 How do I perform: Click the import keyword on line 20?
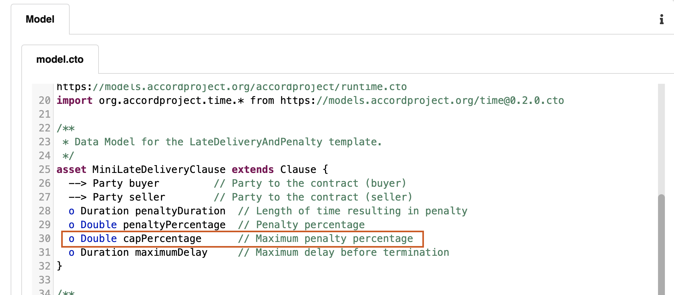[74, 100]
